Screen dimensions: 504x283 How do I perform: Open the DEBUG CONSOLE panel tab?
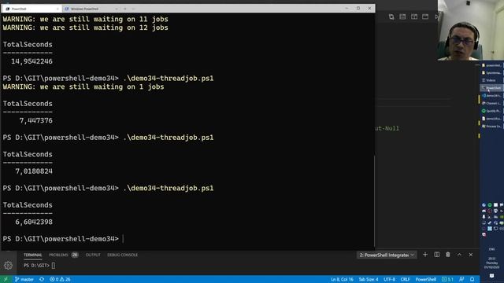[123, 255]
